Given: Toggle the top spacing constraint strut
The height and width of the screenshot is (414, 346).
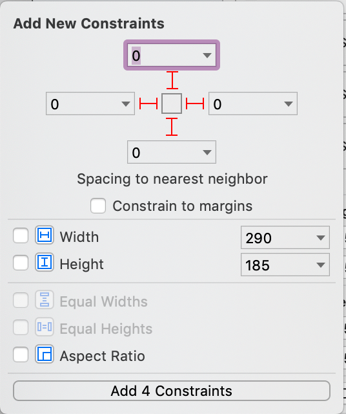Looking at the screenshot, I should click(x=172, y=80).
